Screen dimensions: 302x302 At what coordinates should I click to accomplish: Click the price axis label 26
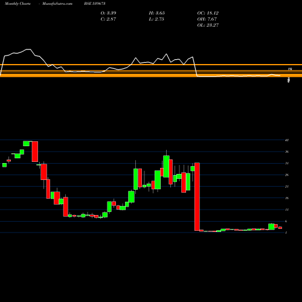[x=287, y=175]
